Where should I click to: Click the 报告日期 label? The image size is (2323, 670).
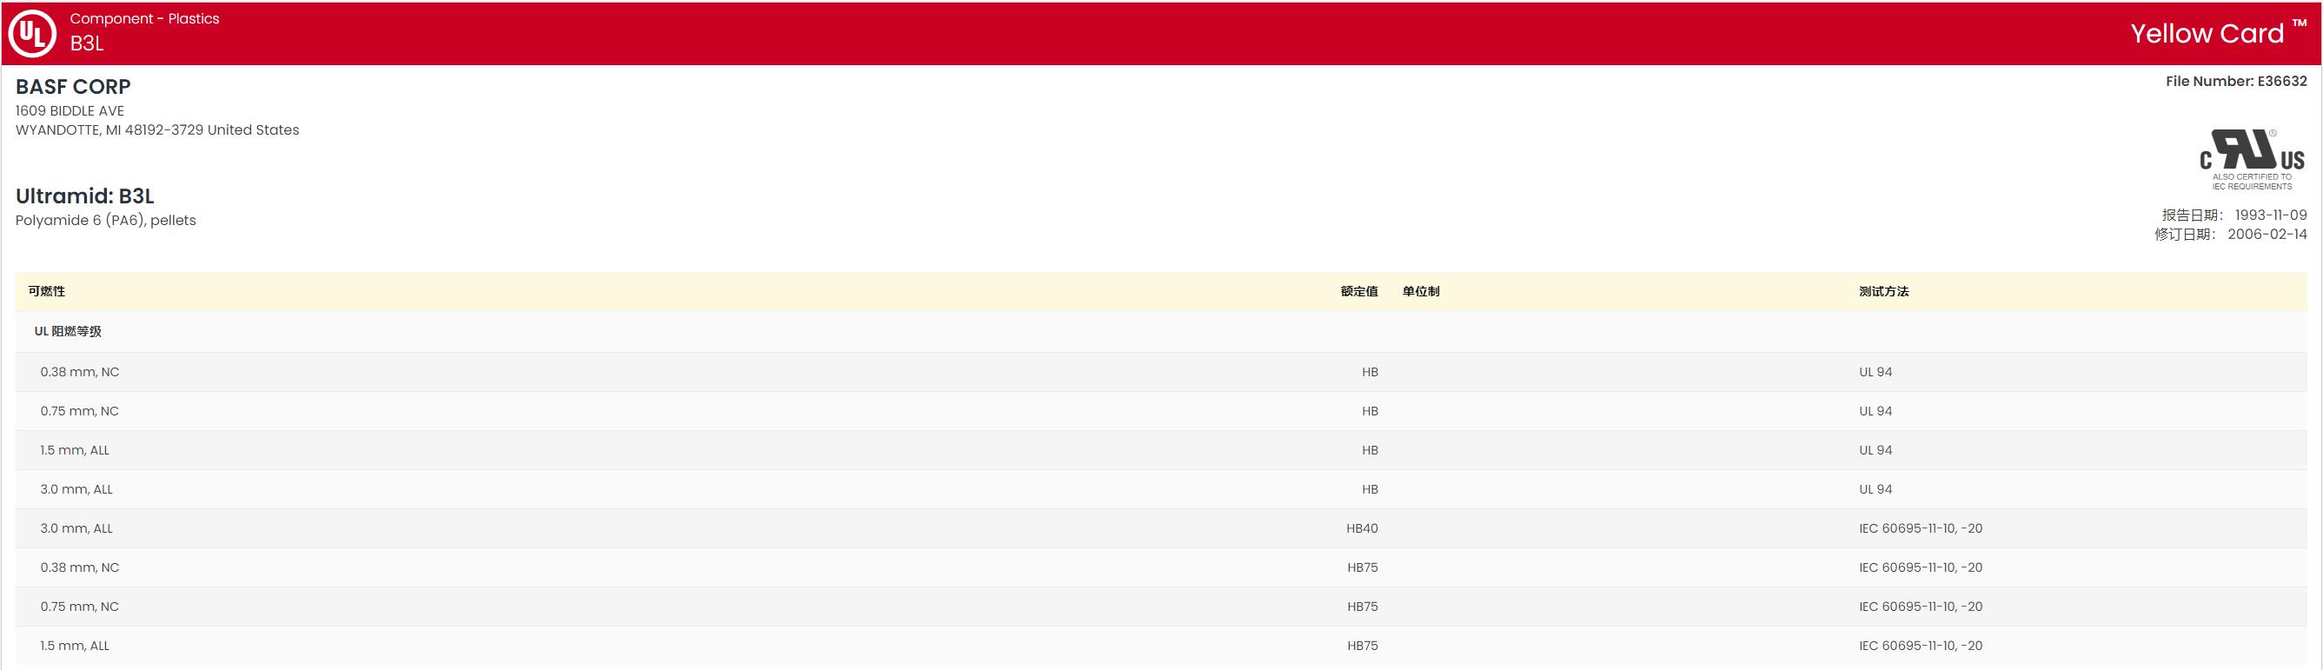click(x=2195, y=215)
